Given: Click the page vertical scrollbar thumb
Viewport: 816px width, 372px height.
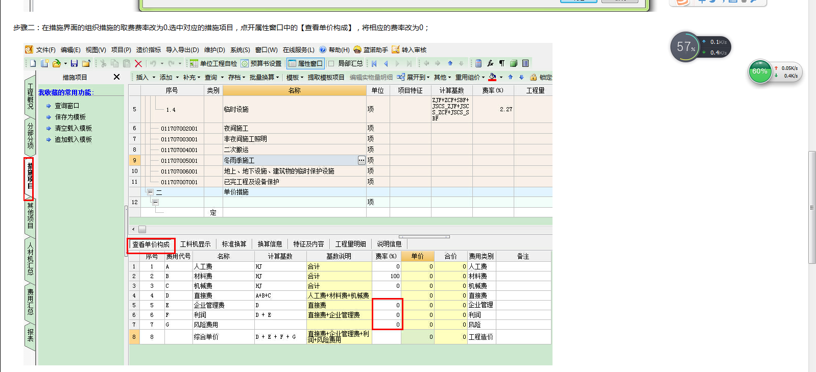Looking at the screenshot, I should (812, 207).
